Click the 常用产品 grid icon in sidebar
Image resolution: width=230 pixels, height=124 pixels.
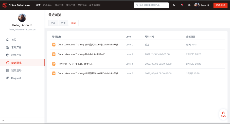coord(8,47)
